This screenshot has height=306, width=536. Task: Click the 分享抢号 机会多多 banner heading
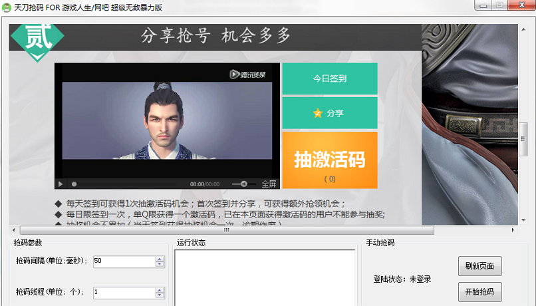coord(215,35)
